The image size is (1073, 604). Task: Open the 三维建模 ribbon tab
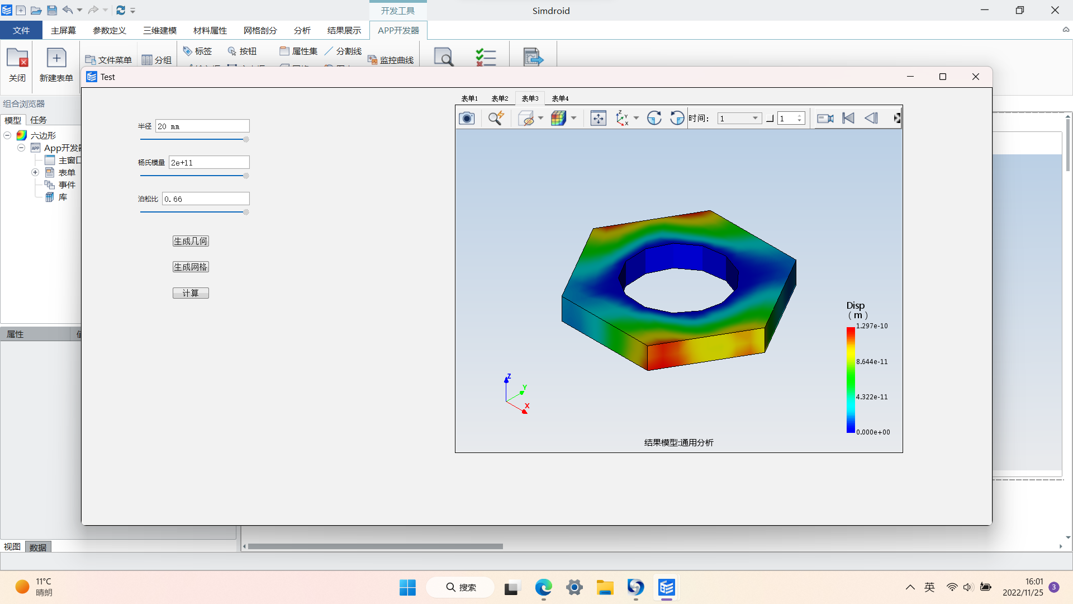click(x=160, y=30)
